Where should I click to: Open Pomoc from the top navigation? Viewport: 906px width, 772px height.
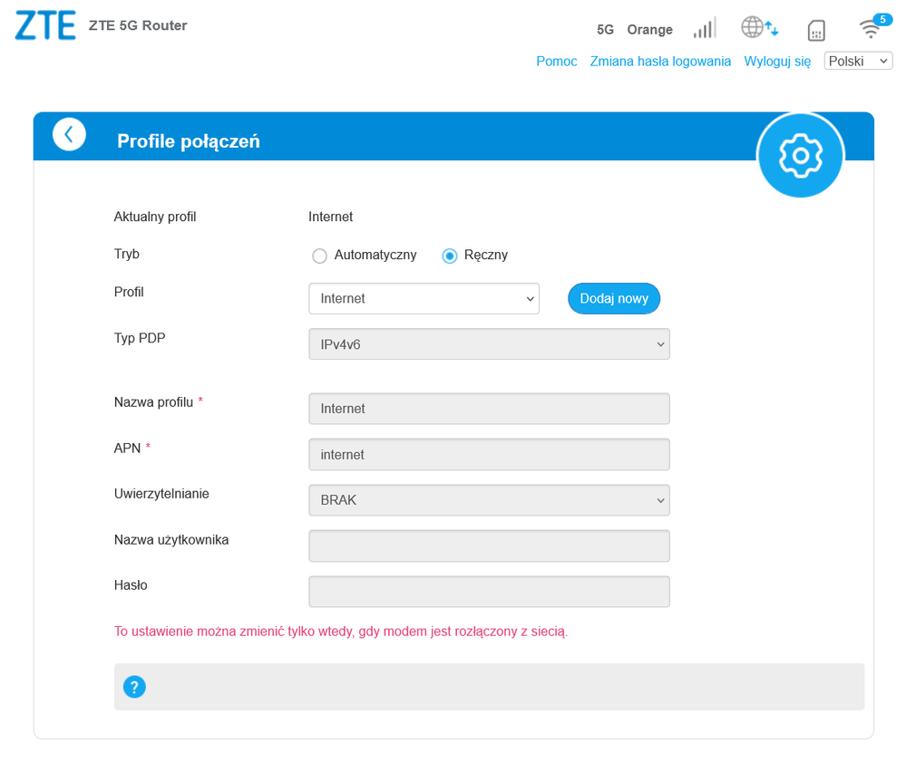[556, 61]
